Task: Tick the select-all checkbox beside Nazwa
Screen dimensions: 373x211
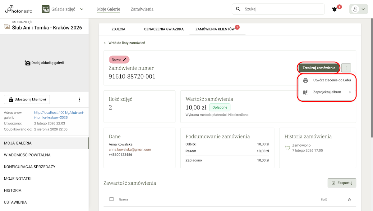Action: click(112, 199)
